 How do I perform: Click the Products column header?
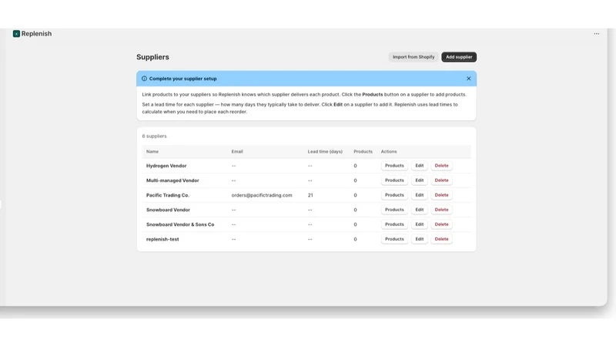click(363, 151)
